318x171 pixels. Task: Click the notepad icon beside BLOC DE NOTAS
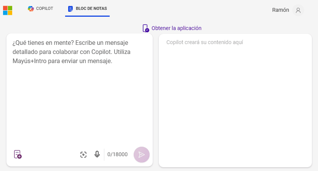coord(70,9)
